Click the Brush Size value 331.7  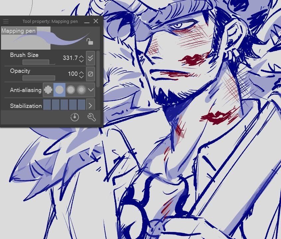pos(70,58)
